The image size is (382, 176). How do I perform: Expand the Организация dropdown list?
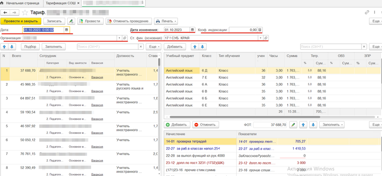point(119,38)
